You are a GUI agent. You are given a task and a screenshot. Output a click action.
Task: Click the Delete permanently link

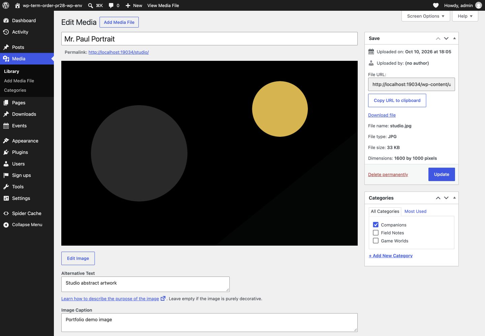[388, 174]
